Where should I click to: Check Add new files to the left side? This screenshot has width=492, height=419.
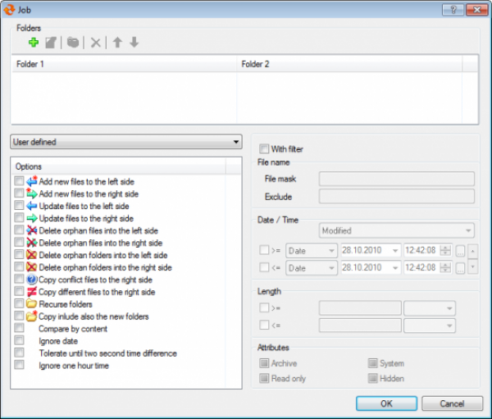(19, 181)
